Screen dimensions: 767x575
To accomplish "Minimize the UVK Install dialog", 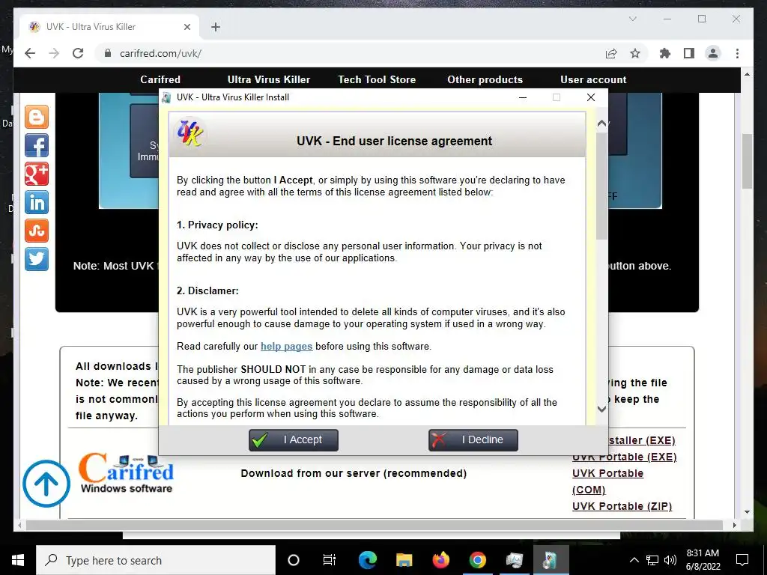I will click(522, 97).
